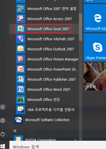
Task: Click the app list scrollbar thumb
Action: (x=80, y=27)
